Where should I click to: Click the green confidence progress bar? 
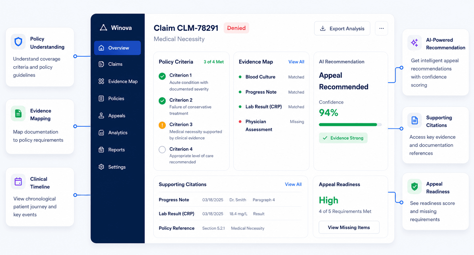pyautogui.click(x=348, y=125)
